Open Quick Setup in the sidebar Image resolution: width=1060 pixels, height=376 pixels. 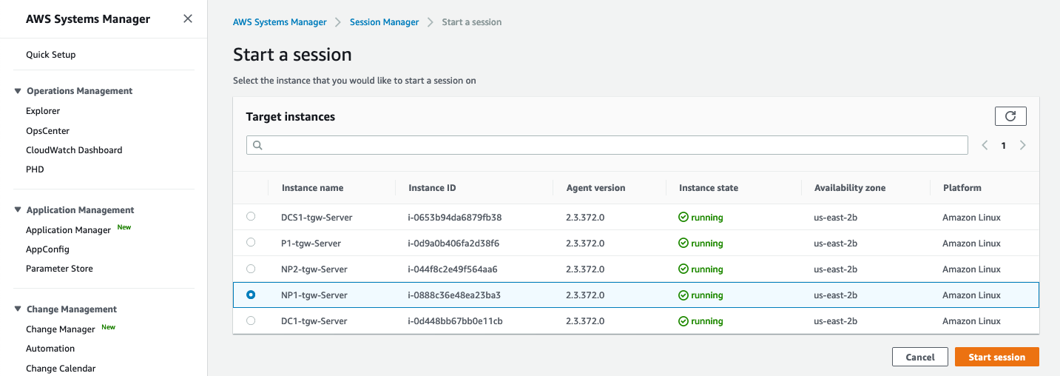tap(51, 55)
